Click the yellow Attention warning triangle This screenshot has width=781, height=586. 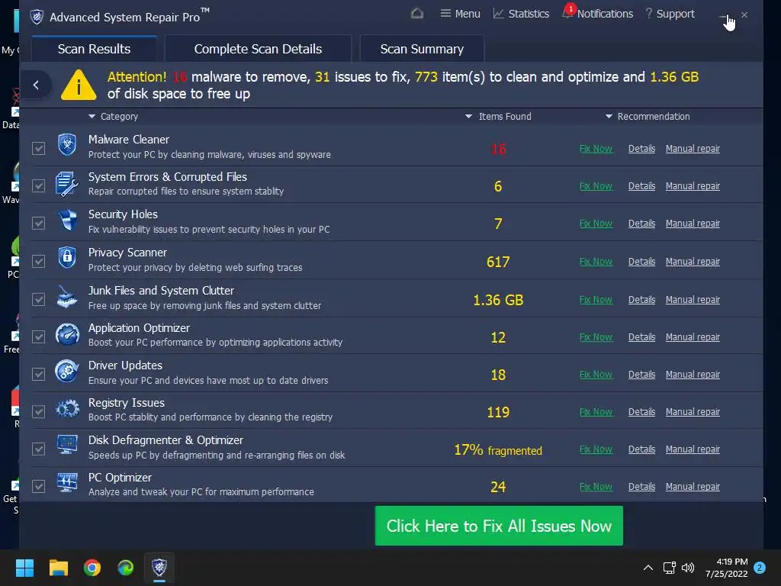tap(79, 85)
